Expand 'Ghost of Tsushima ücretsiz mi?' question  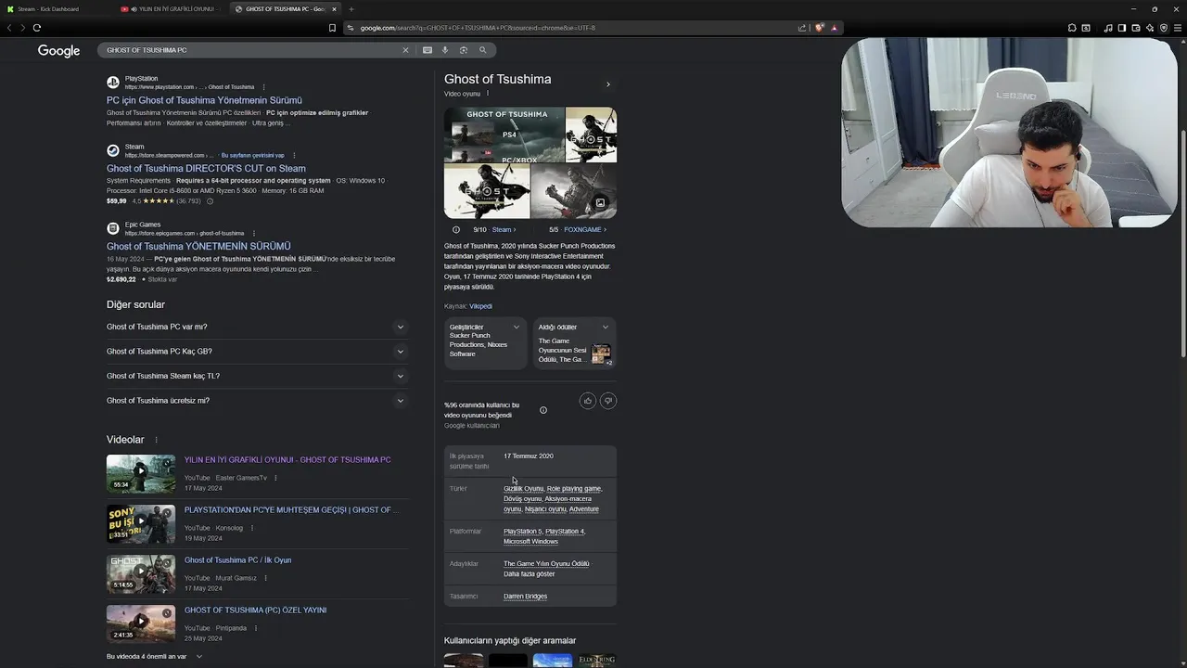point(257,401)
